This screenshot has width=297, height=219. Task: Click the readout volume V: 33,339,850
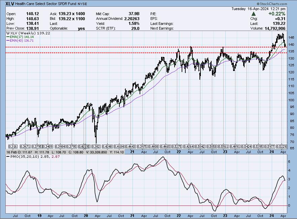coord(97,152)
